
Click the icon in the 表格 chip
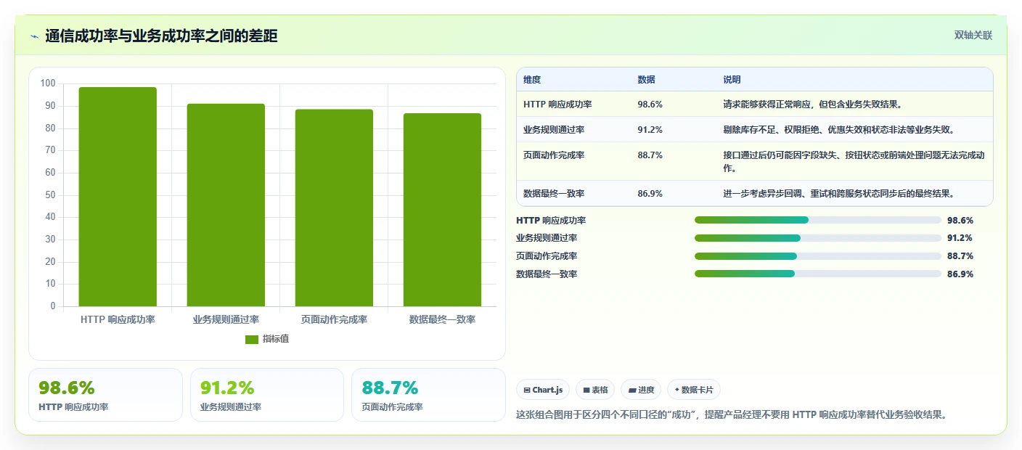coord(586,390)
